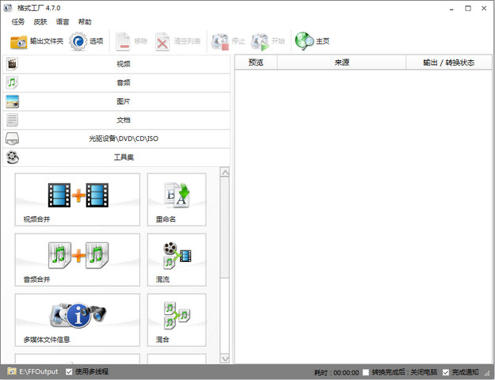This screenshot has width=495, height=380.
Task: Click the picture category landscape icon
Action: (x=13, y=101)
